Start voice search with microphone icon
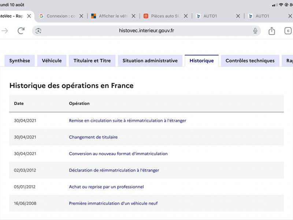This screenshot has width=293, height=220. pos(255,31)
